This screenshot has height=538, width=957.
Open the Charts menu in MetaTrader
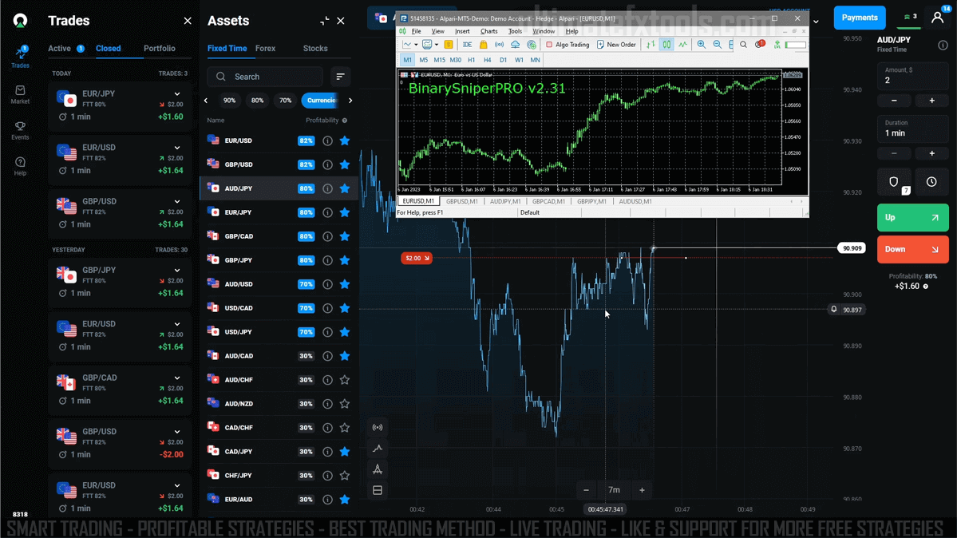coord(489,32)
